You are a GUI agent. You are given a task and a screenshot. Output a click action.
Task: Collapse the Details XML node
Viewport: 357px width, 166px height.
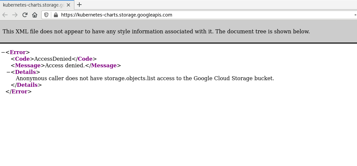point(8,72)
